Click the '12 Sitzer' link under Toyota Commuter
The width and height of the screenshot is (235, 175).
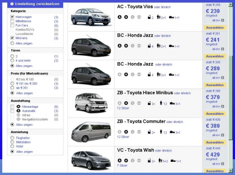pyautogui.click(x=123, y=137)
